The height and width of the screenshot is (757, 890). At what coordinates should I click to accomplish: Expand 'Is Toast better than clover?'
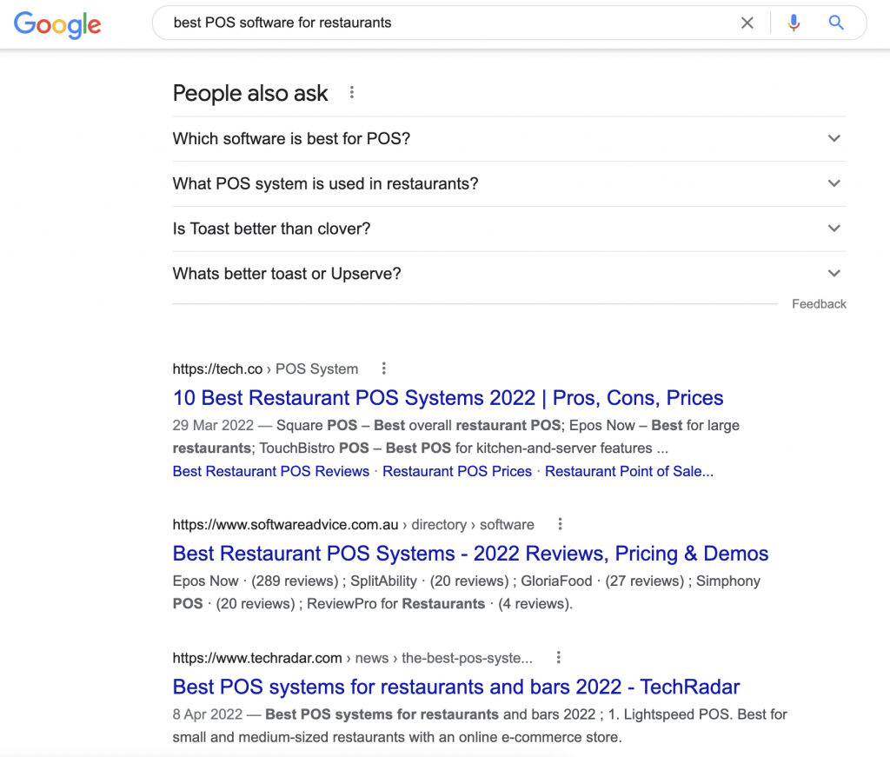coord(509,229)
